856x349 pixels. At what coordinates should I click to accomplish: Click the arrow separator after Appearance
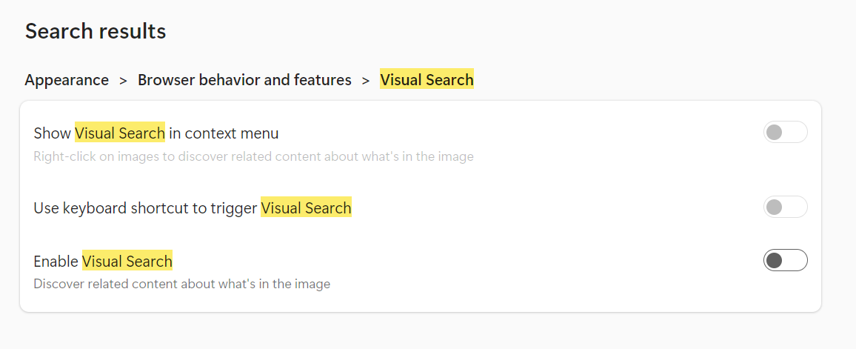point(124,80)
